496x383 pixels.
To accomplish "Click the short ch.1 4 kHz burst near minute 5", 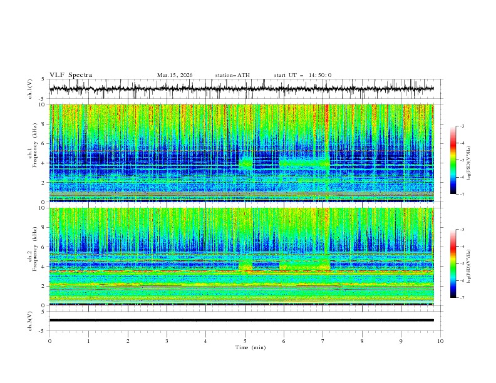I will click(x=245, y=163).
